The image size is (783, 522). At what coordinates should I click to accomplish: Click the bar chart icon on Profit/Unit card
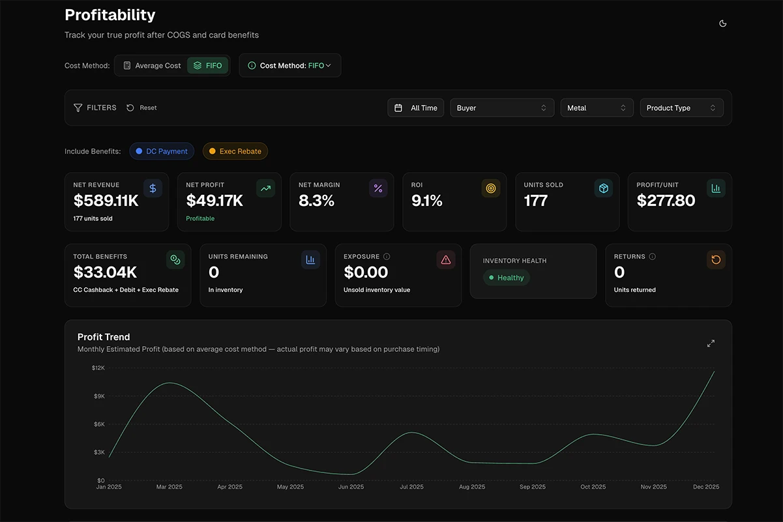coord(716,188)
